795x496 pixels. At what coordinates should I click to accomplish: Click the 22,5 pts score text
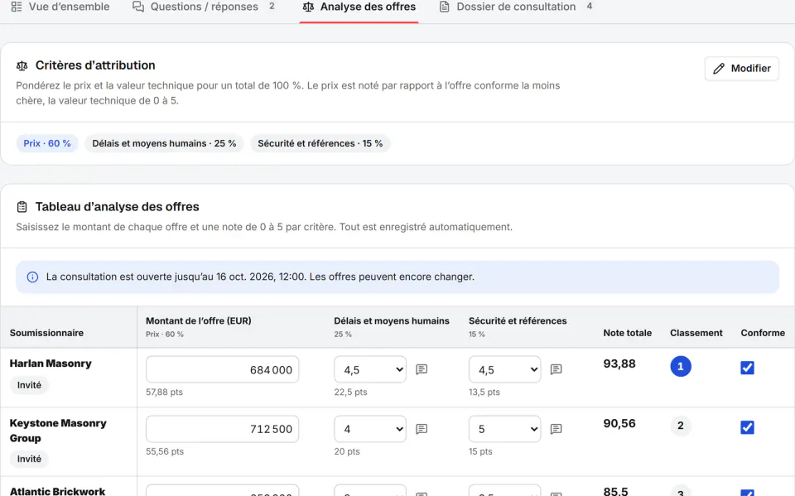click(350, 392)
